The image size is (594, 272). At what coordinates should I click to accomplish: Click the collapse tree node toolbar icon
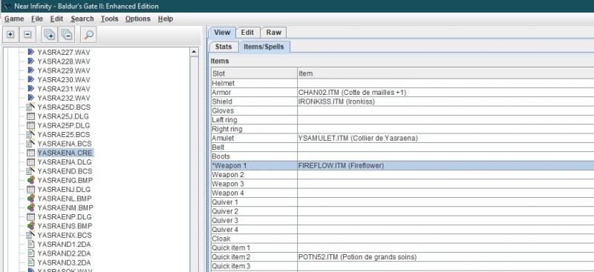(x=27, y=35)
